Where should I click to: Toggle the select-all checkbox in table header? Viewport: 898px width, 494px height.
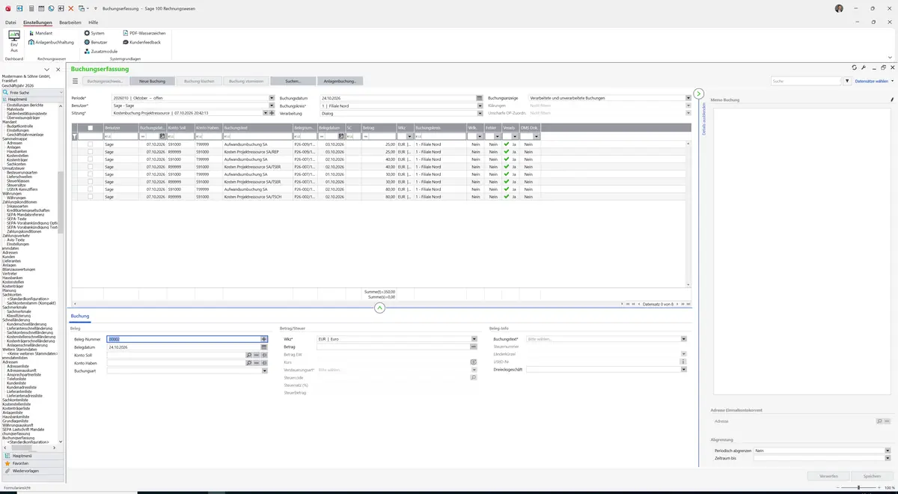pos(91,128)
